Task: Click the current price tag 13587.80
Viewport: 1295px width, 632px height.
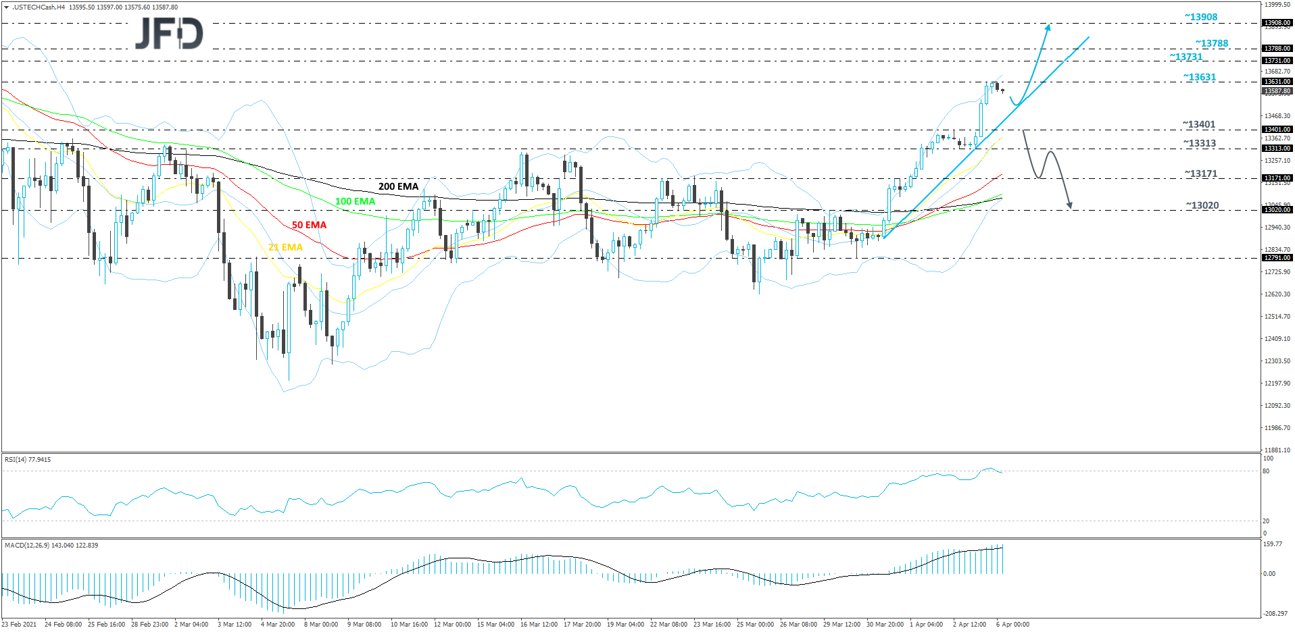Action: 1277,91
